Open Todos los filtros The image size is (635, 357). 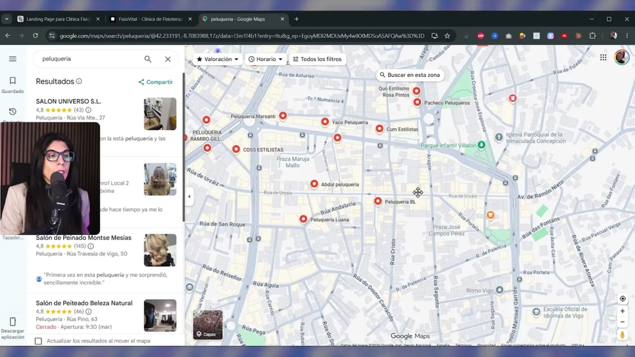point(317,59)
